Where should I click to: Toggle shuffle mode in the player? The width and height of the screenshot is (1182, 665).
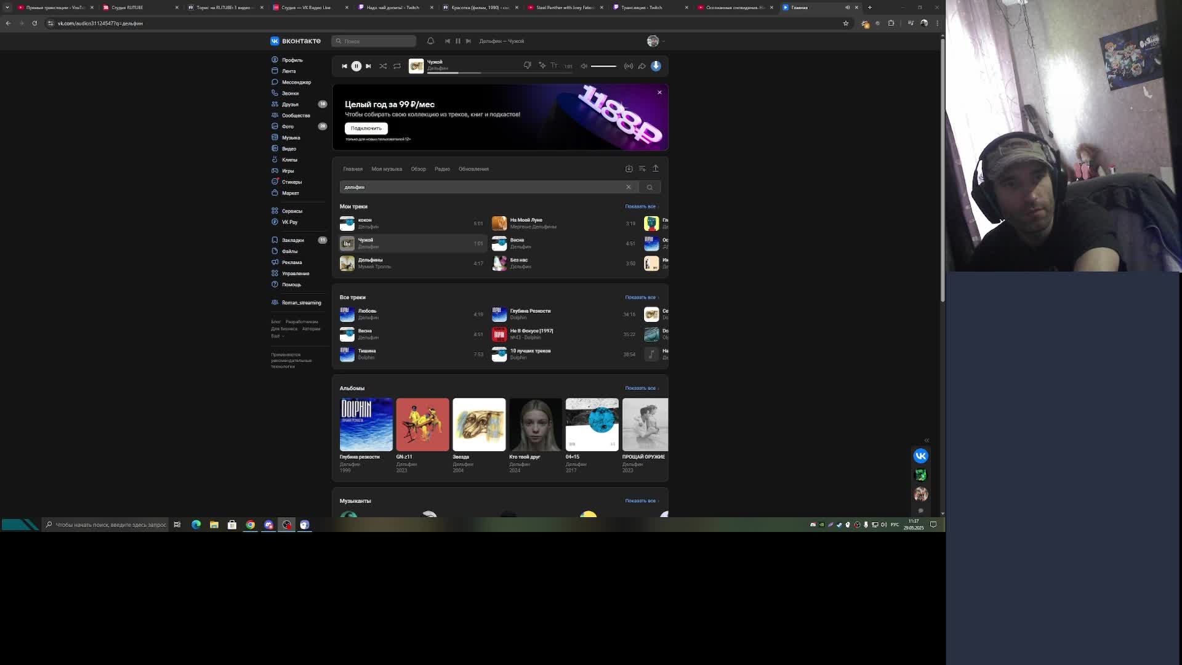(x=383, y=66)
